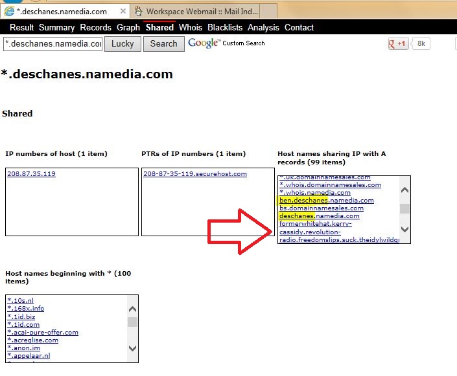Close the *.deschanes.namedia.com browser tab
The height and width of the screenshot is (376, 457).
(x=122, y=11)
